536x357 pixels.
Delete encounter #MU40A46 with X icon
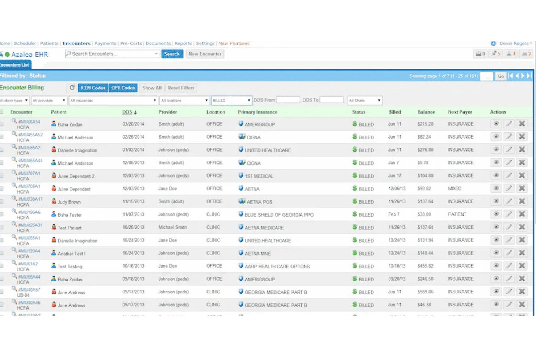(x=522, y=304)
